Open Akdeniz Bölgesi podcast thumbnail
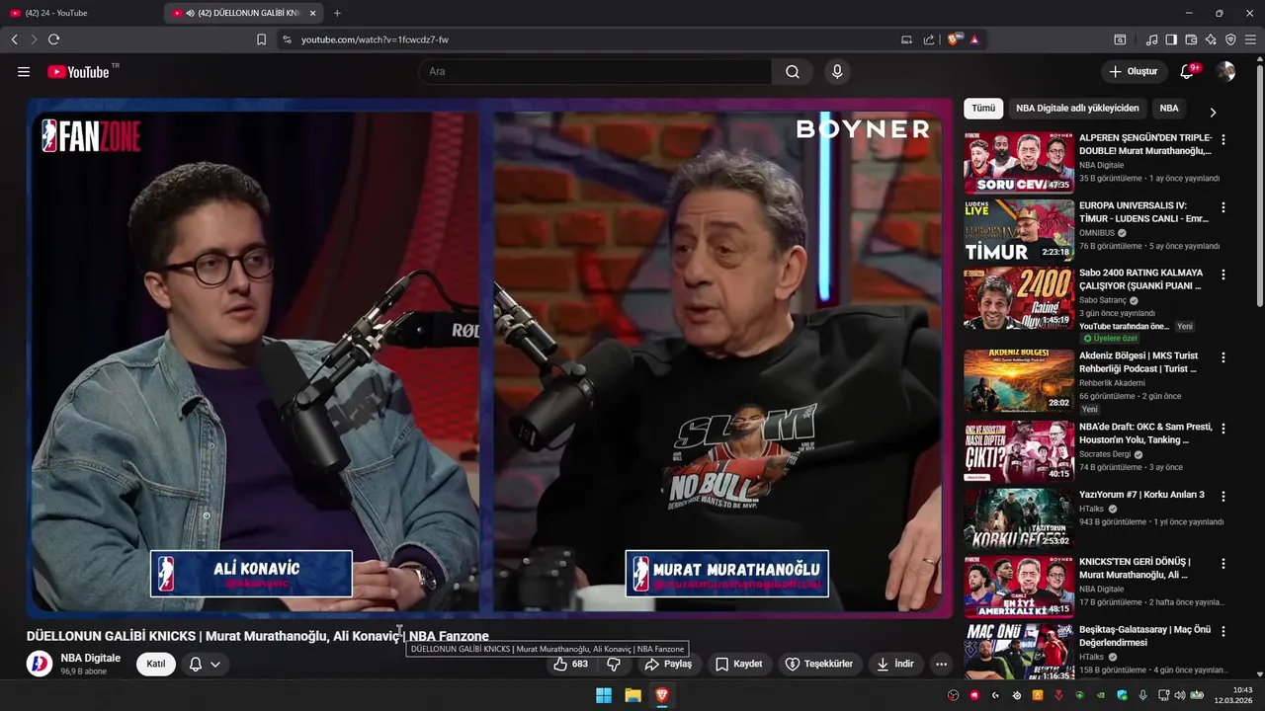 (1019, 380)
